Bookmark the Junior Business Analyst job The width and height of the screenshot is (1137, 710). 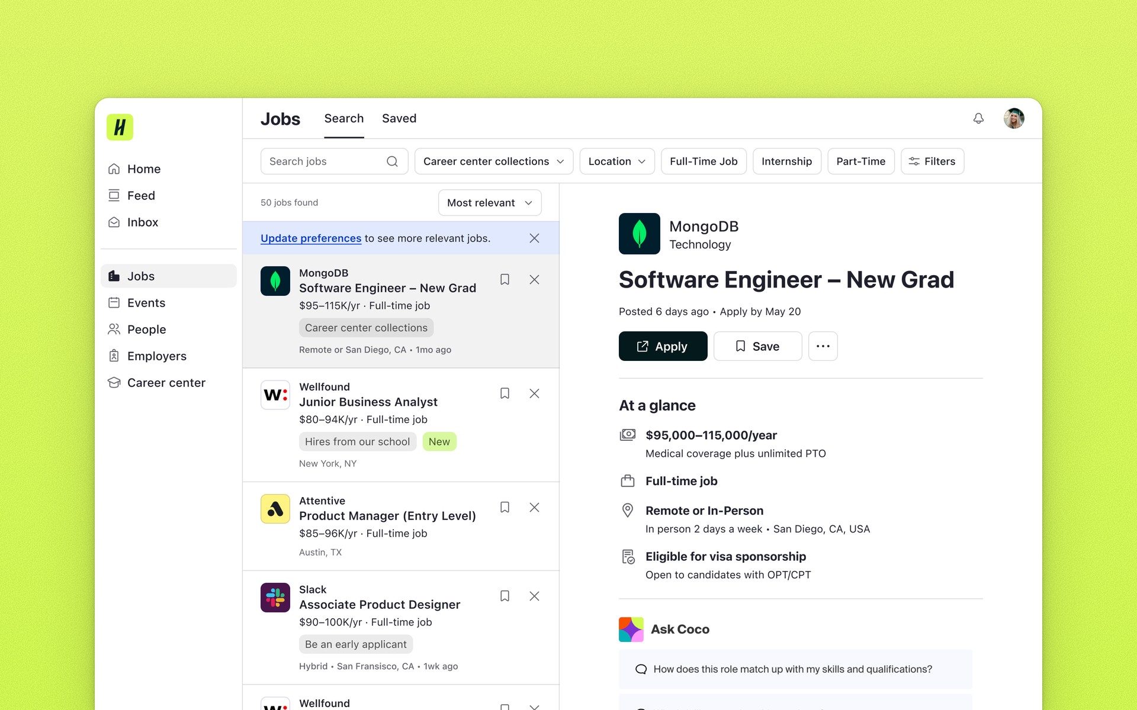click(x=505, y=393)
